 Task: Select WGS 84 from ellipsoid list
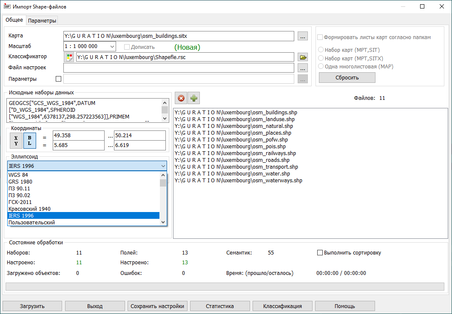pos(20,175)
